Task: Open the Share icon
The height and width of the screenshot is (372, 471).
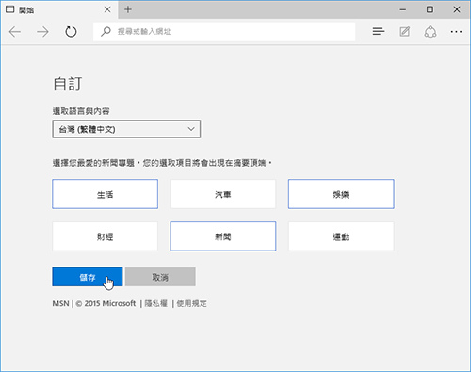Action: point(430,32)
